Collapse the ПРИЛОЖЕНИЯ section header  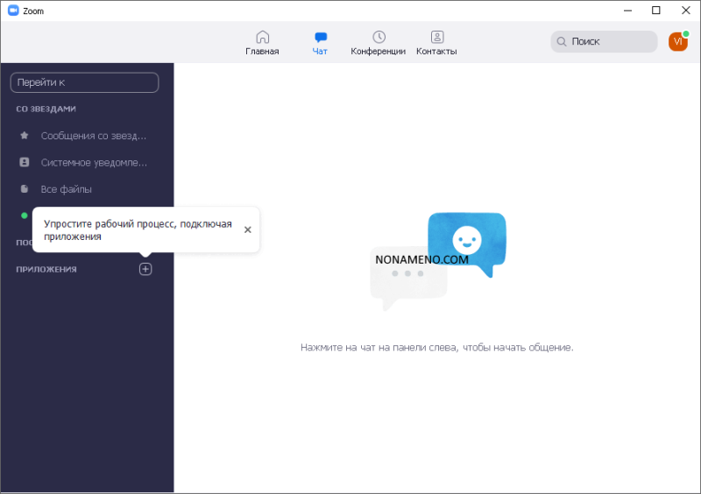point(46,269)
